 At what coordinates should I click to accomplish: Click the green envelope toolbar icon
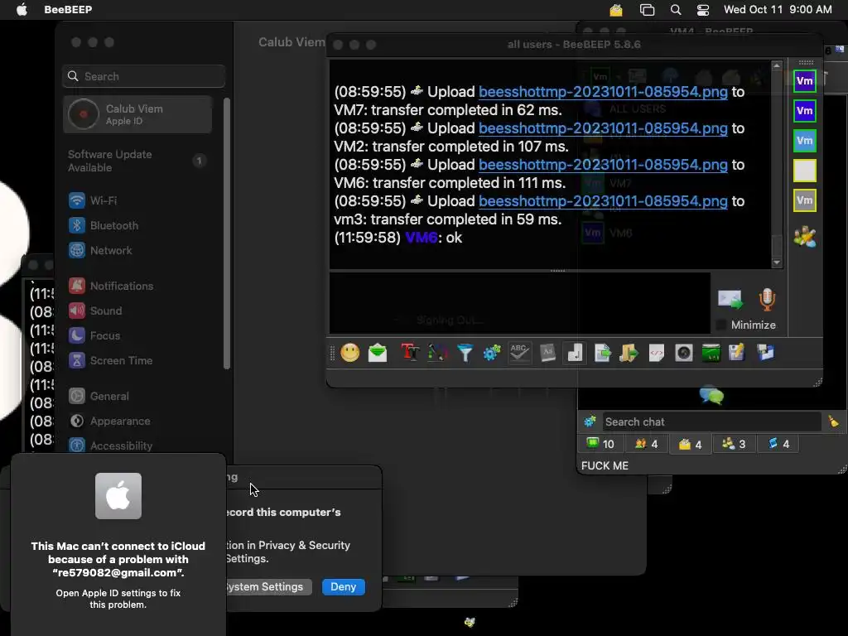[x=378, y=353]
